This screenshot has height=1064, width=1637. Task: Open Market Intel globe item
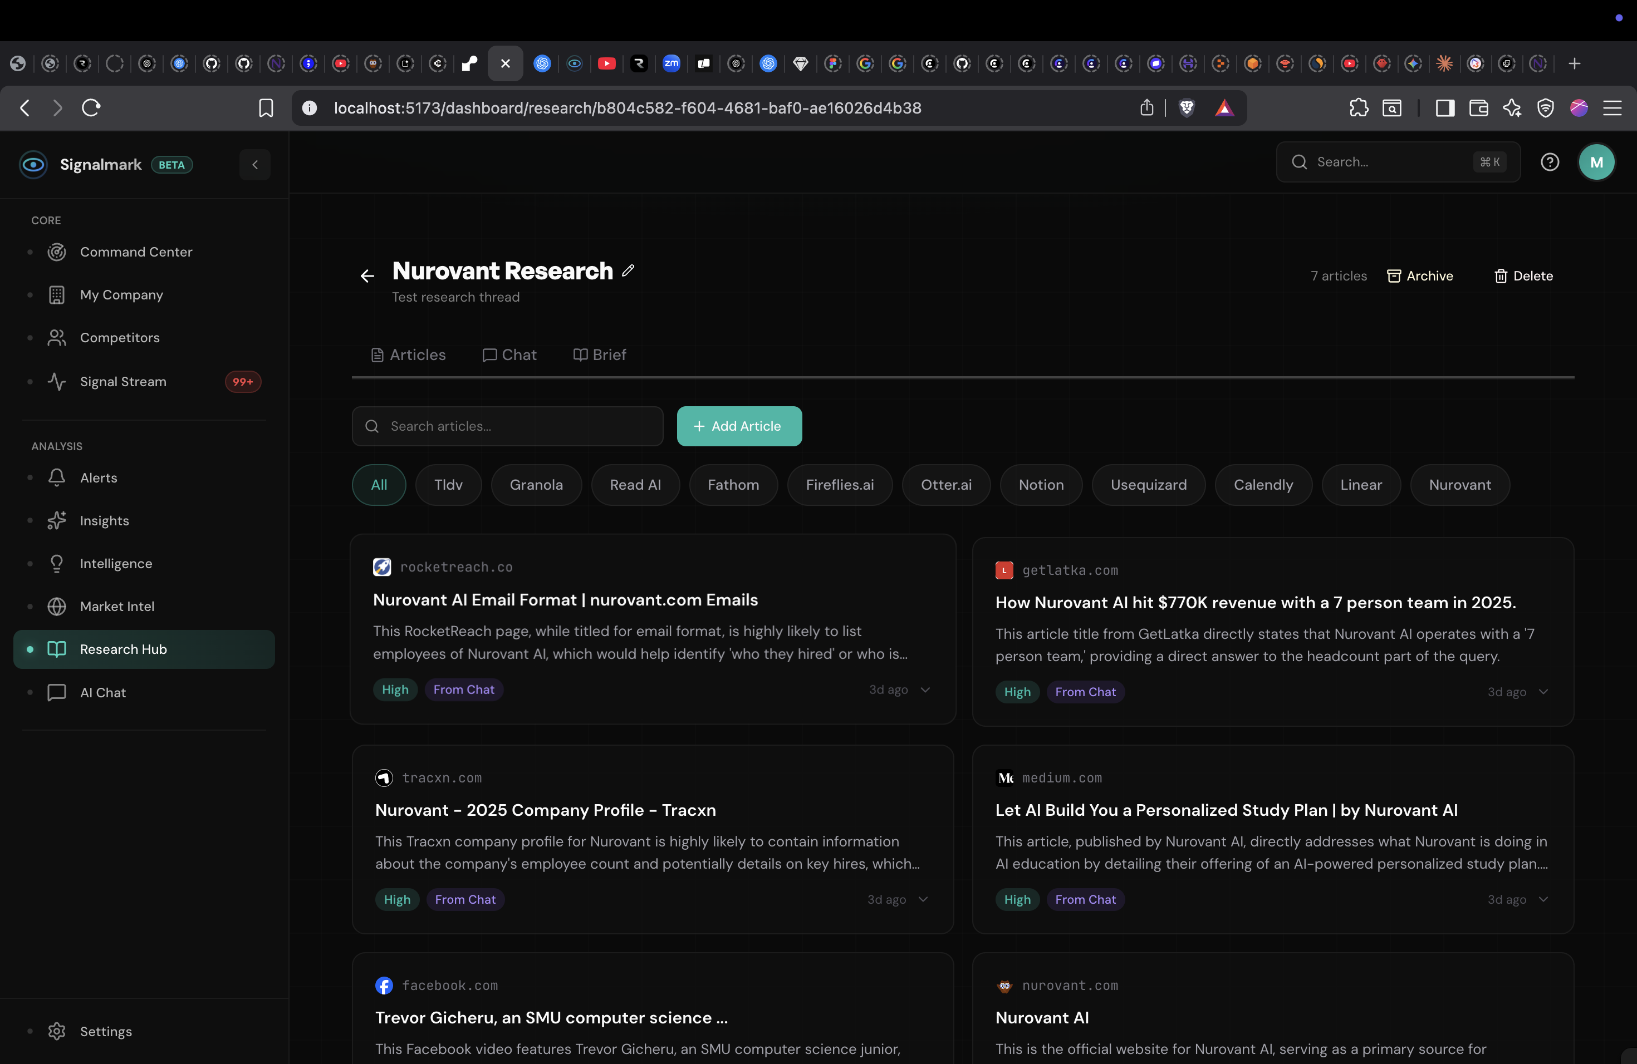pos(117,606)
